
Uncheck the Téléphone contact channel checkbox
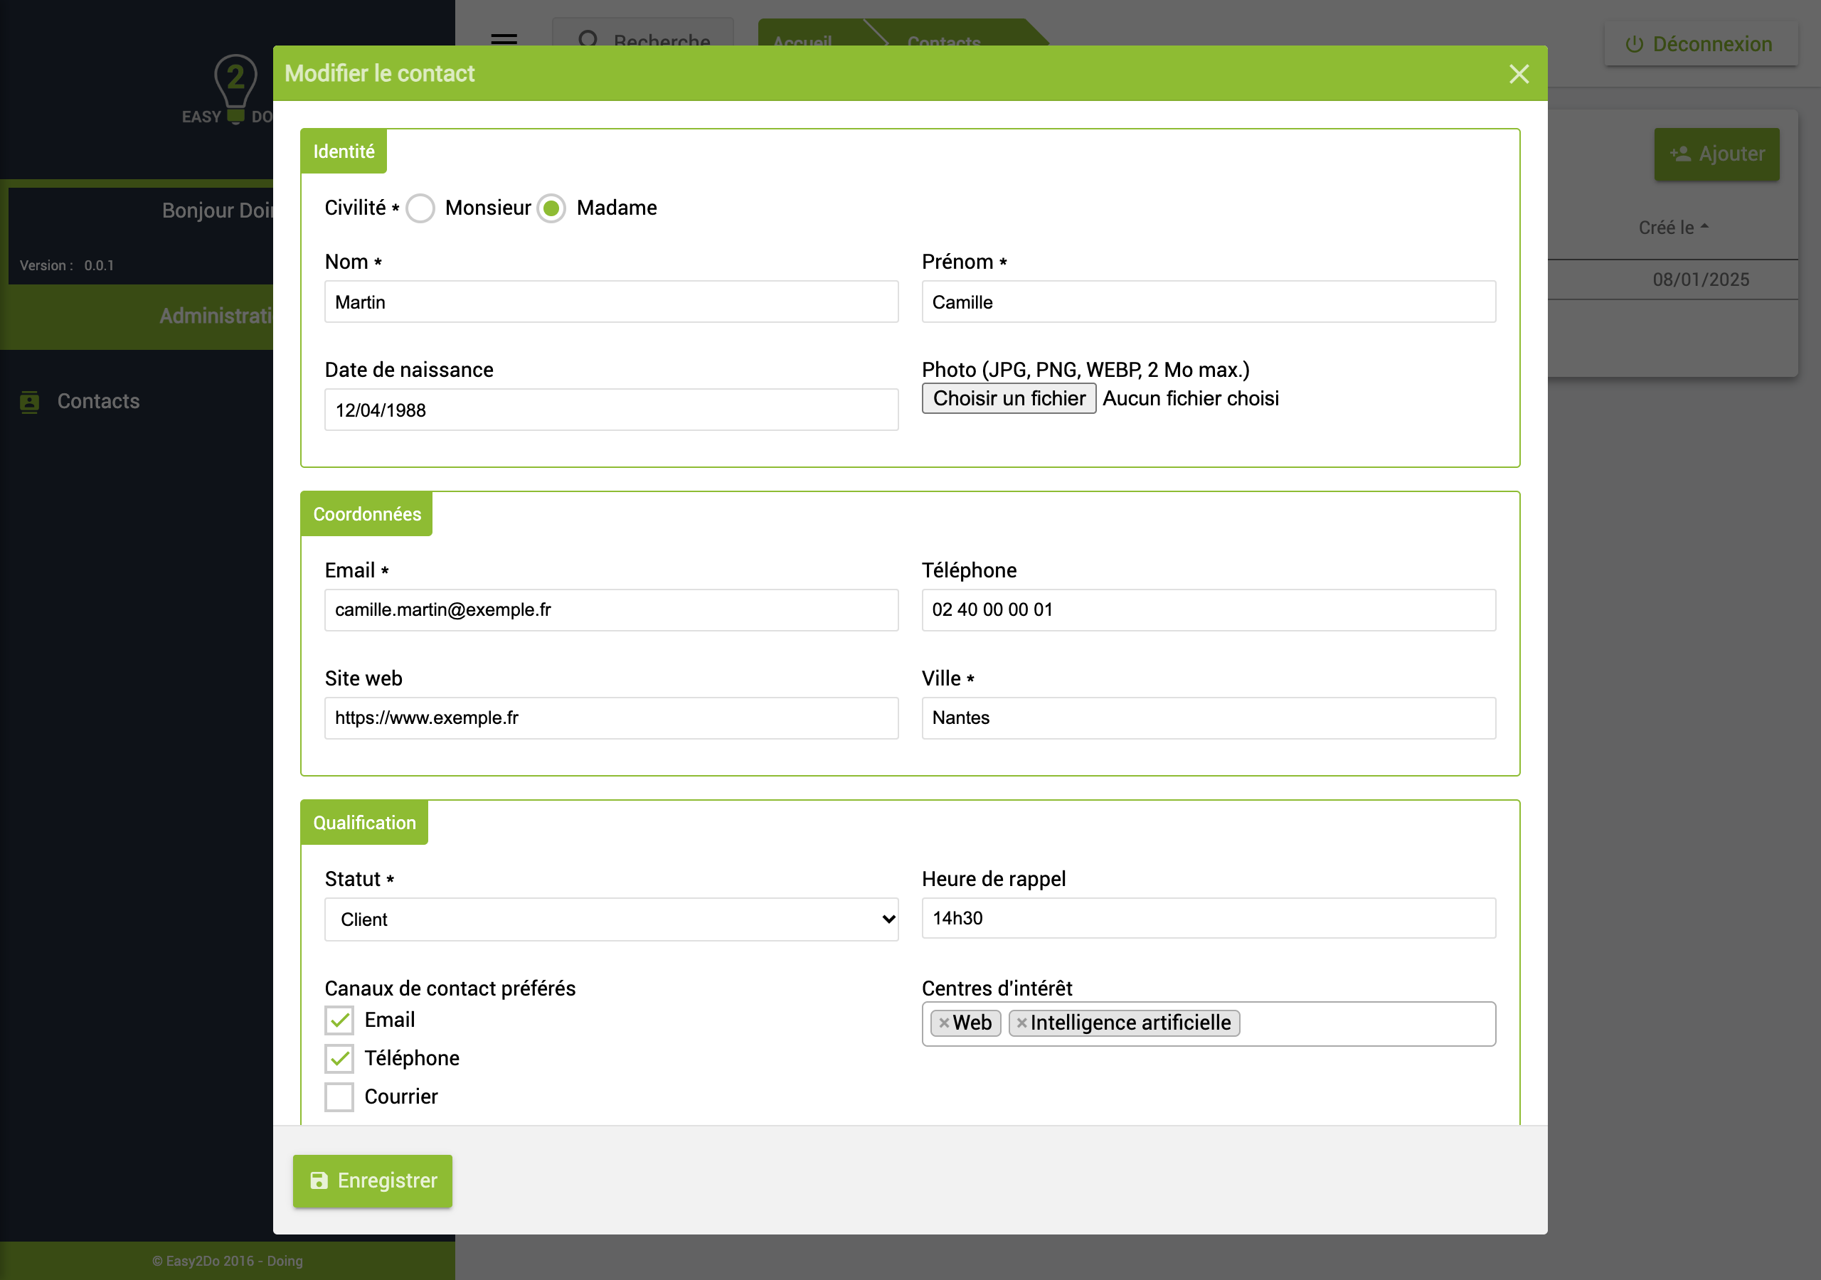pyautogui.click(x=339, y=1059)
